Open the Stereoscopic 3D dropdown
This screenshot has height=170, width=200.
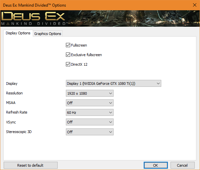90,132
